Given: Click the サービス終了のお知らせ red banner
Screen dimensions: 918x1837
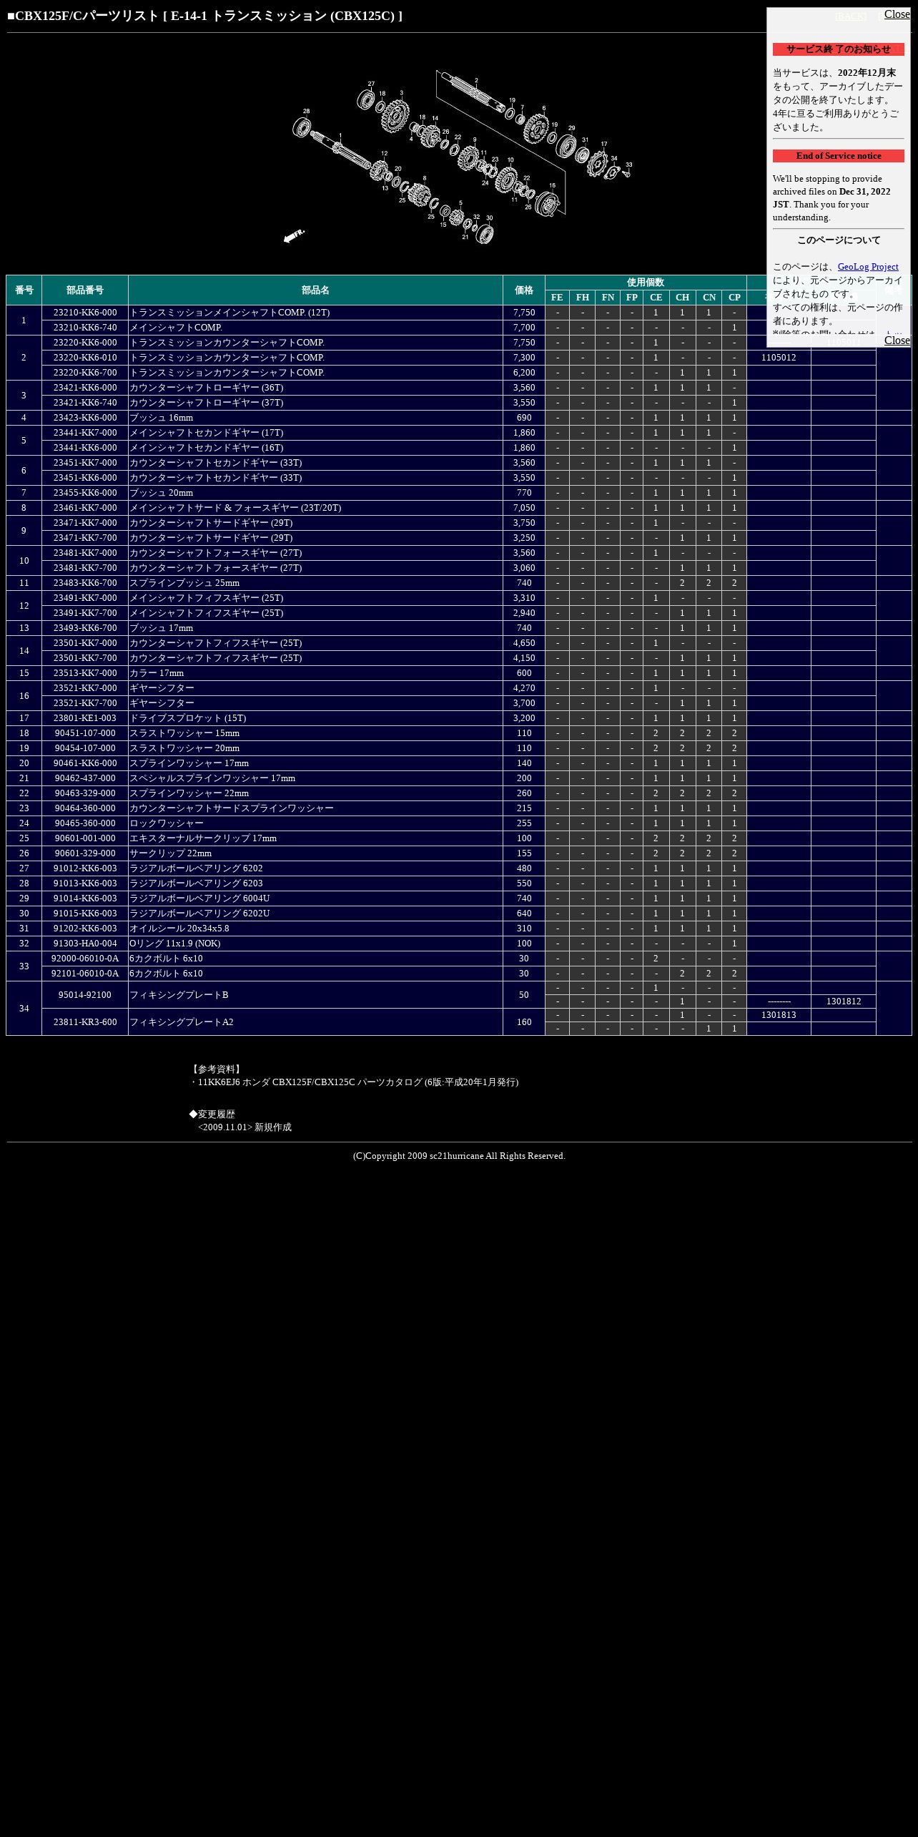Looking at the screenshot, I should [x=838, y=49].
